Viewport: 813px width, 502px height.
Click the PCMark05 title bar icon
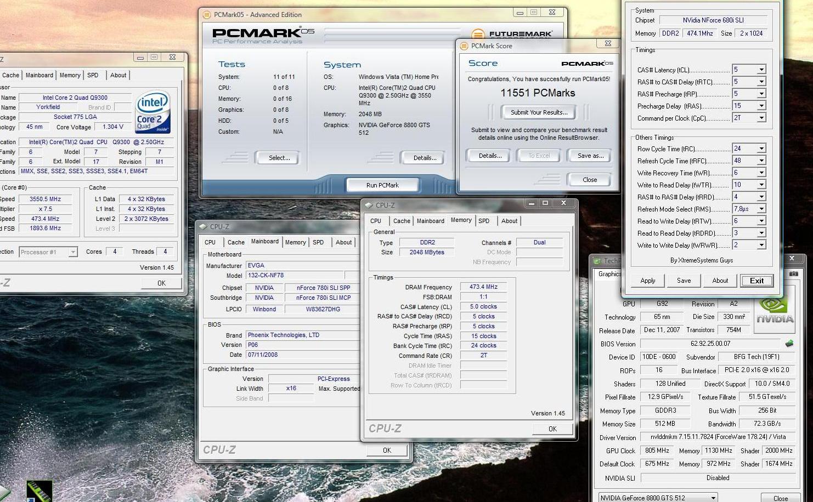(206, 15)
